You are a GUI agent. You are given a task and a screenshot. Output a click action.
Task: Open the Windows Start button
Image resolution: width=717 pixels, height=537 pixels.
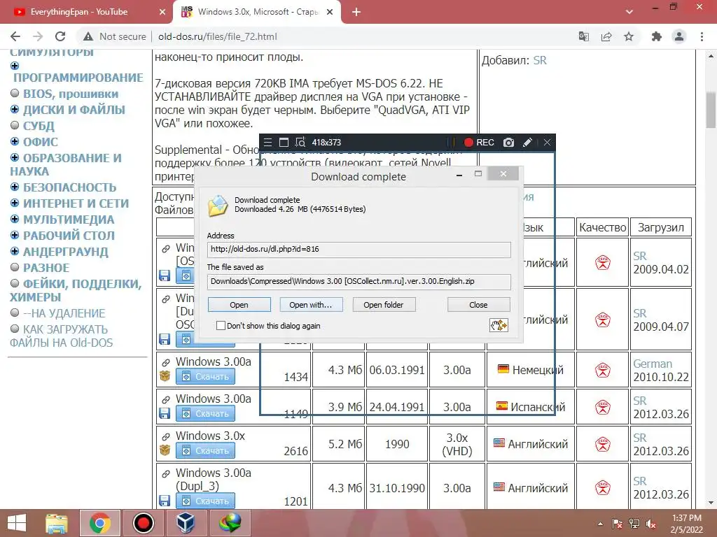[x=17, y=523]
